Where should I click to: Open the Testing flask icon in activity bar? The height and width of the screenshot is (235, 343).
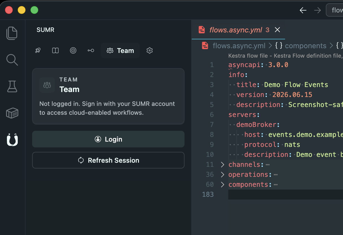[x=12, y=86]
